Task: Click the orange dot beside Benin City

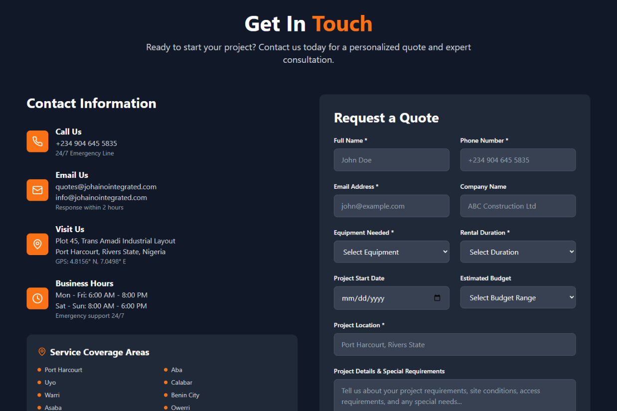Action: (165, 395)
